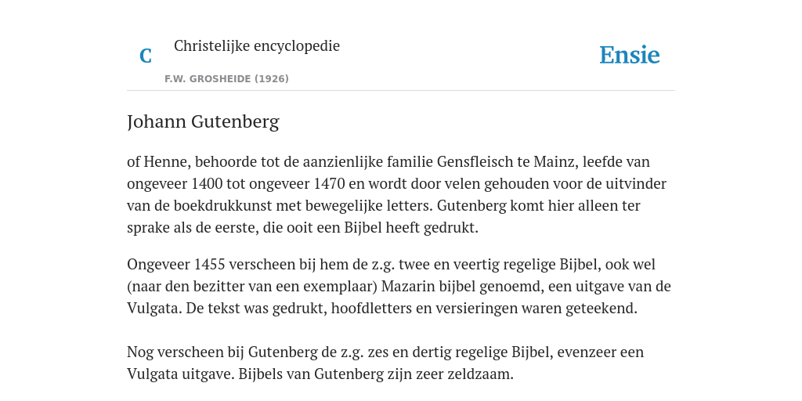Click the blue C encyclopedia icon

146,56
